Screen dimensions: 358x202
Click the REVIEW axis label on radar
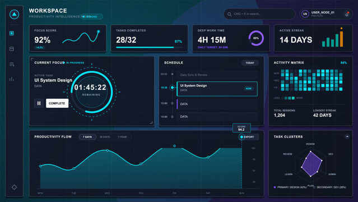pyautogui.click(x=287, y=154)
